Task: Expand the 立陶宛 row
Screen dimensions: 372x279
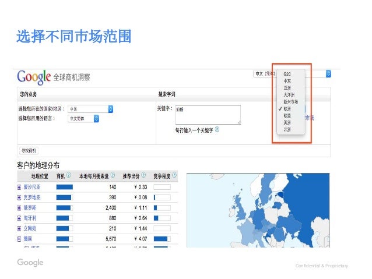Action: click(19, 229)
